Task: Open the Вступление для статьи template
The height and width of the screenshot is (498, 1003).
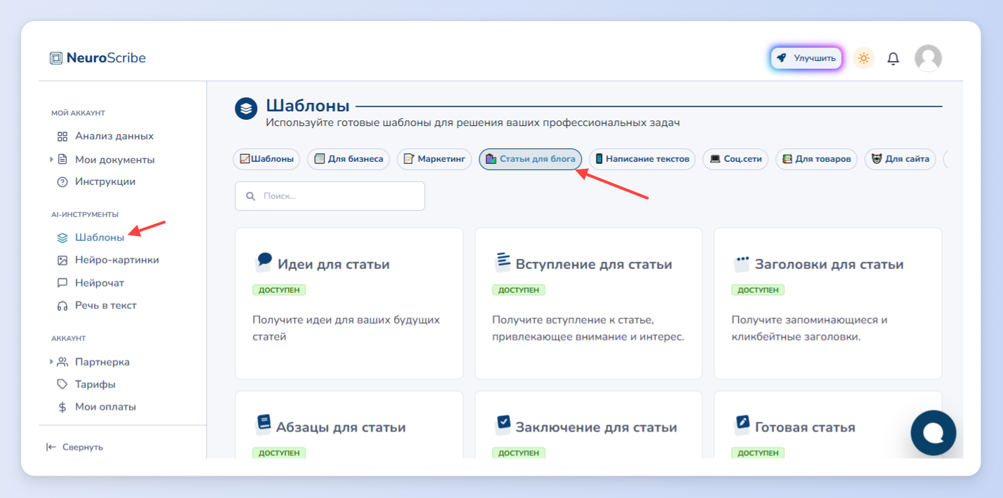Action: [589, 303]
